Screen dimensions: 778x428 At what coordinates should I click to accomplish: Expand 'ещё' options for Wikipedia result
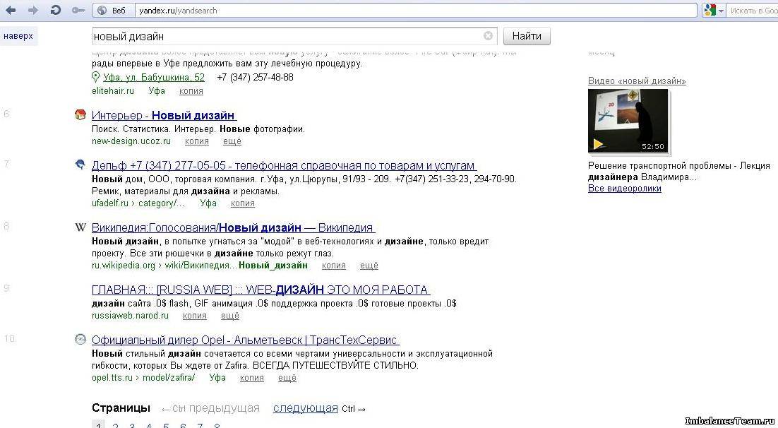click(369, 266)
